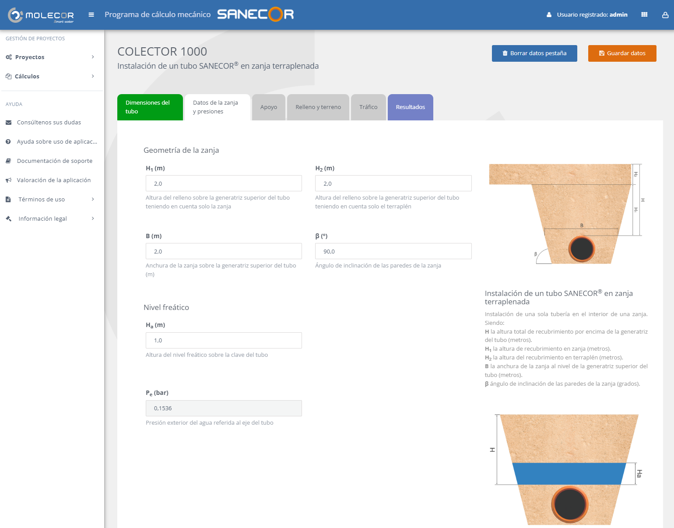
Task: Click the Cálculos icon
Action: tap(8, 76)
